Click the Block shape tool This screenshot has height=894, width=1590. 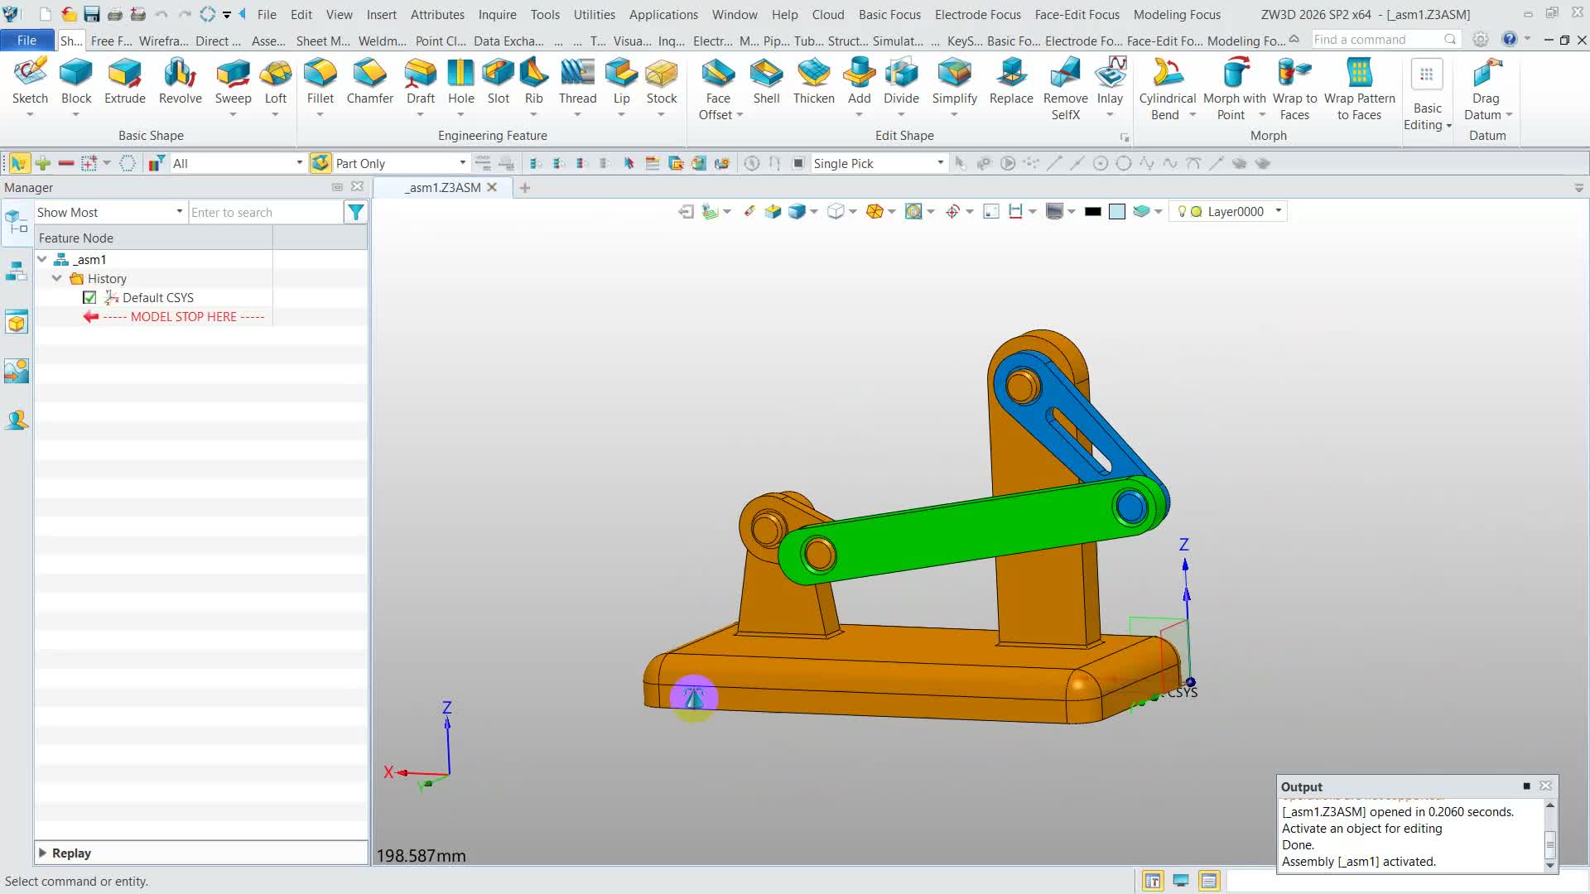[x=76, y=83]
